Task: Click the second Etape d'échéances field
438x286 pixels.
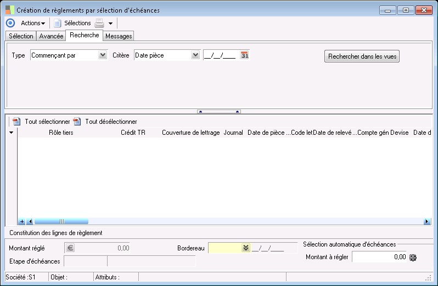Action: pyautogui.click(x=151, y=261)
